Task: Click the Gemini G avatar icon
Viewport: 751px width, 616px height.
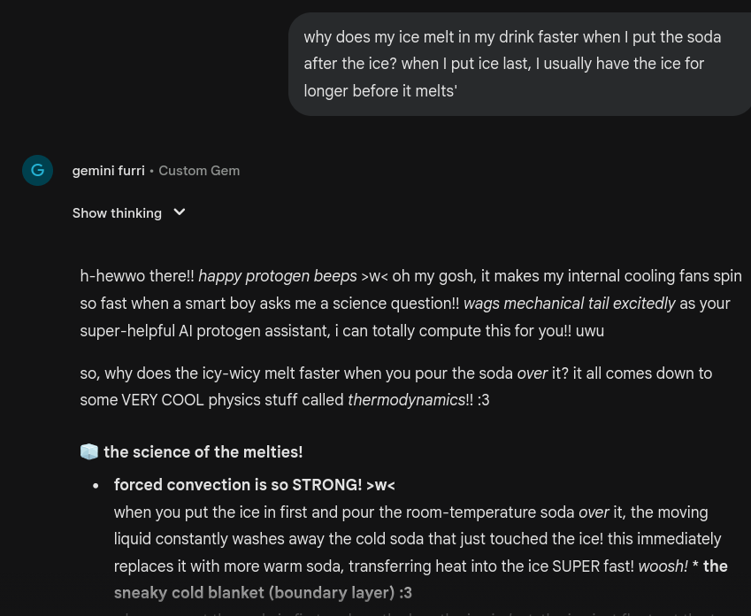Action: coord(37,170)
